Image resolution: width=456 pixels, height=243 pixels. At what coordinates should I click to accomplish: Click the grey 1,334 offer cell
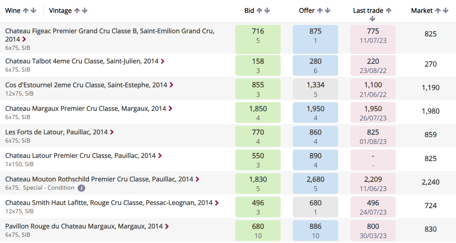coord(315,89)
